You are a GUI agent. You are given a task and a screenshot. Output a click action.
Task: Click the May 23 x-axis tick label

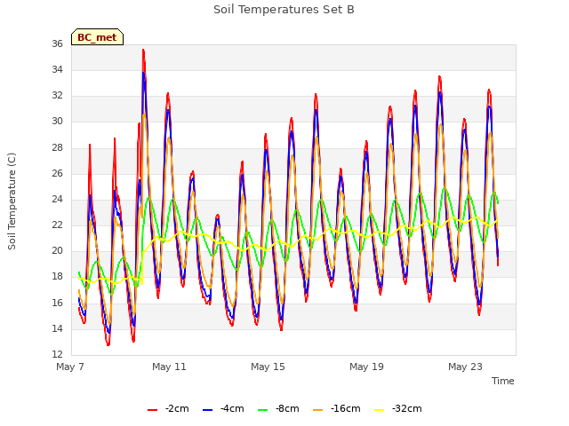point(465,367)
